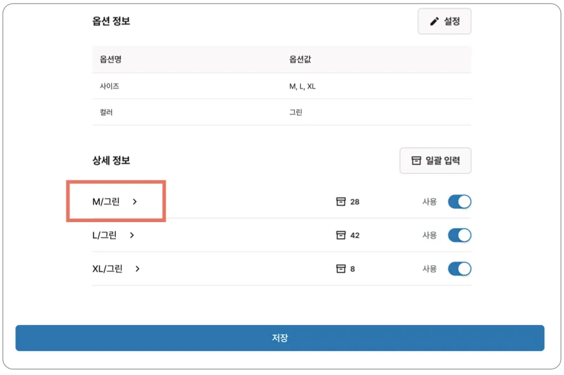Turn off the M/그린 사용 toggle
This screenshot has width=564, height=375.
click(x=459, y=202)
